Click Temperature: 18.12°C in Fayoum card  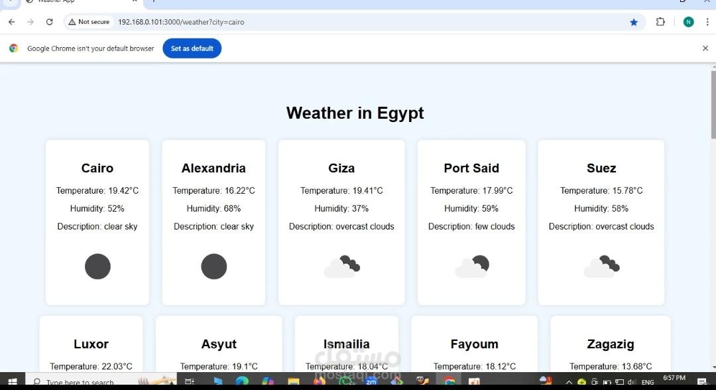pyautogui.click(x=475, y=366)
